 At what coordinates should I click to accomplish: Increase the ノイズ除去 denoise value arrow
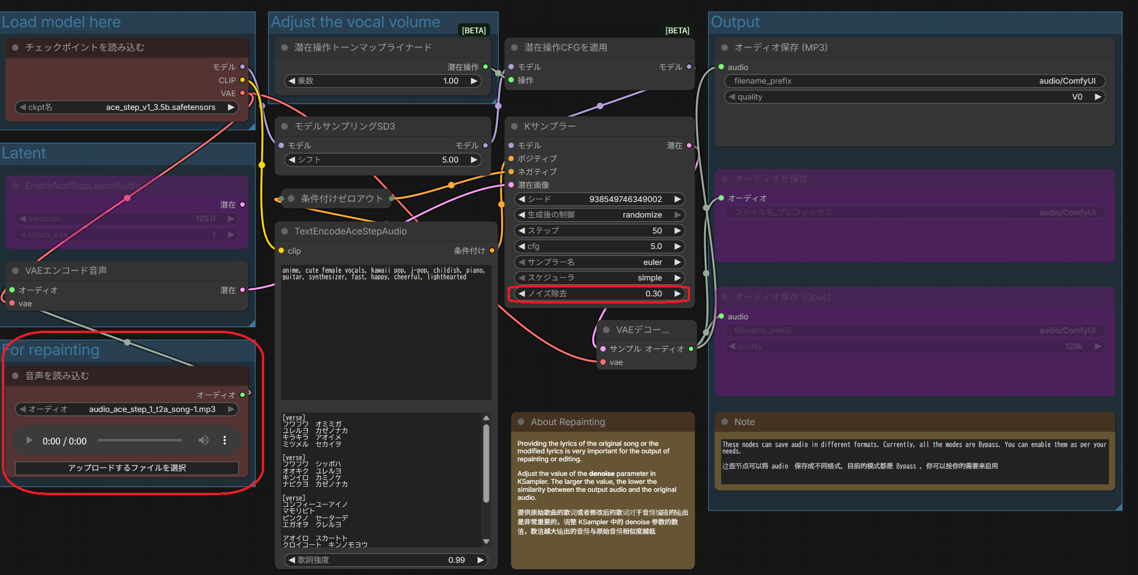[677, 294]
